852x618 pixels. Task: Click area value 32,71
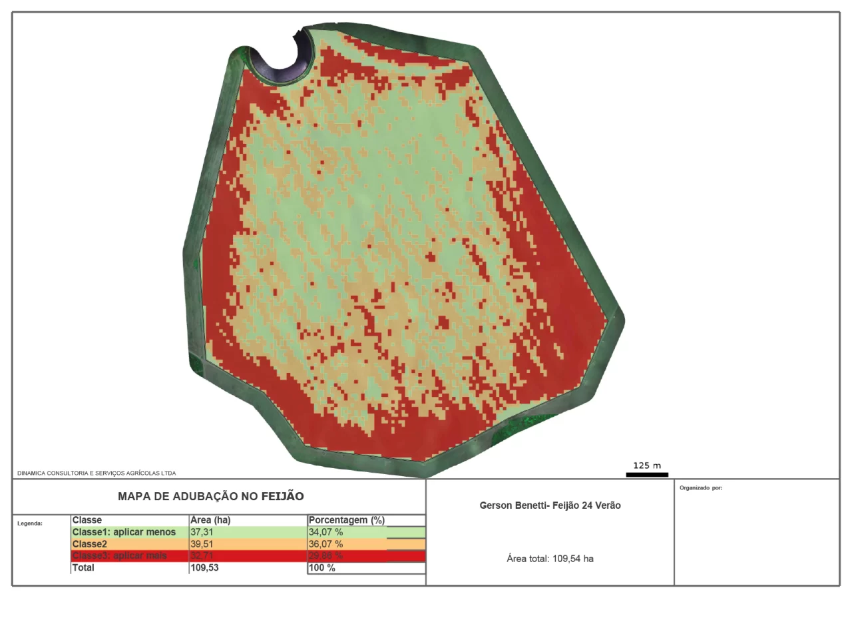202,556
